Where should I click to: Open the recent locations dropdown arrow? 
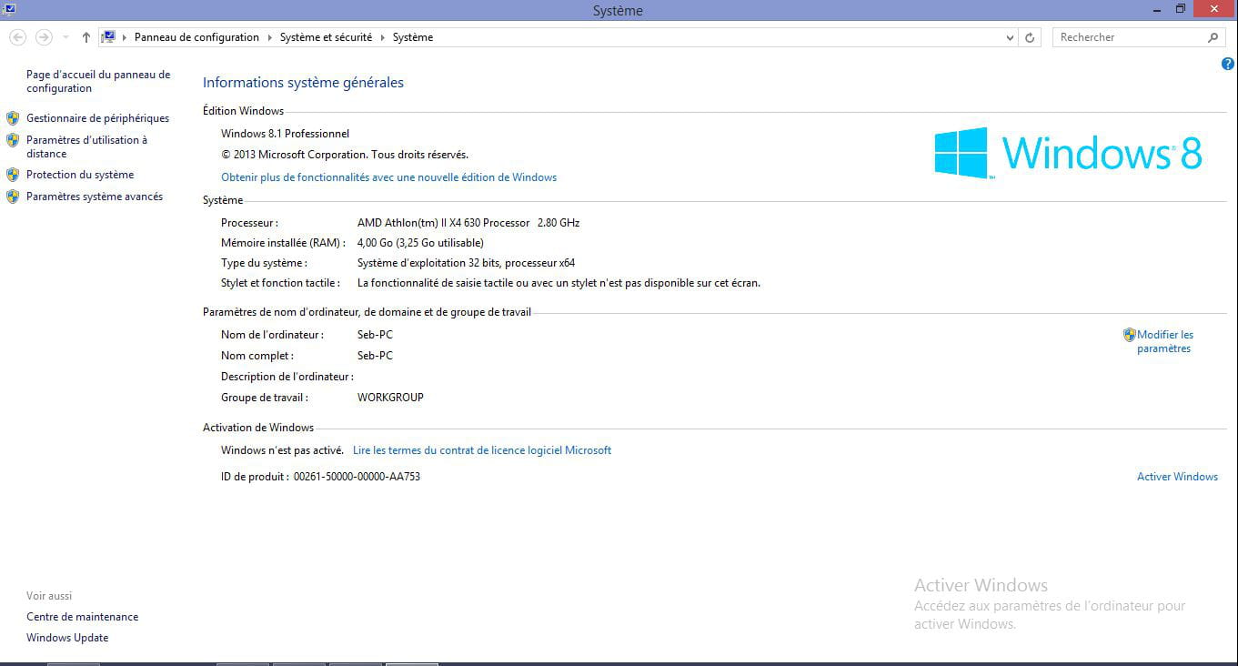(x=65, y=37)
